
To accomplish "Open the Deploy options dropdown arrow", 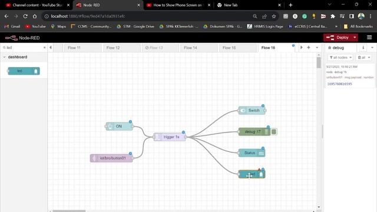I will click(355, 38).
